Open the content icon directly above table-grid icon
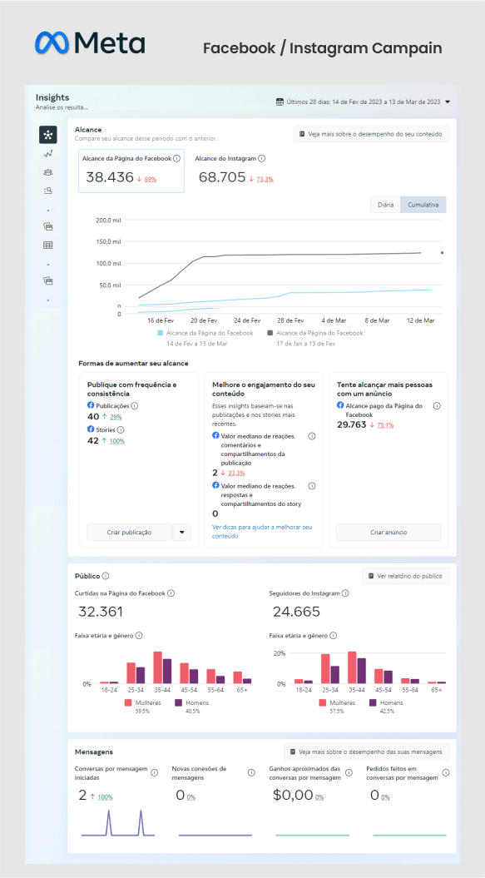The image size is (485, 878). [48, 226]
